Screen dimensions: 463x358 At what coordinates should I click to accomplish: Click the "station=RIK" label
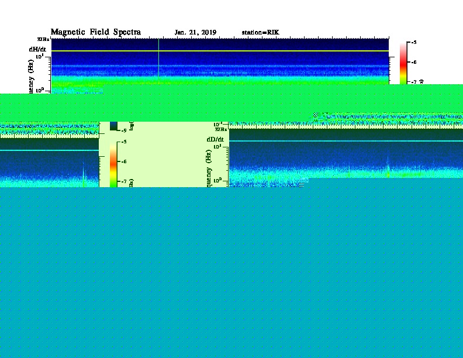point(260,33)
